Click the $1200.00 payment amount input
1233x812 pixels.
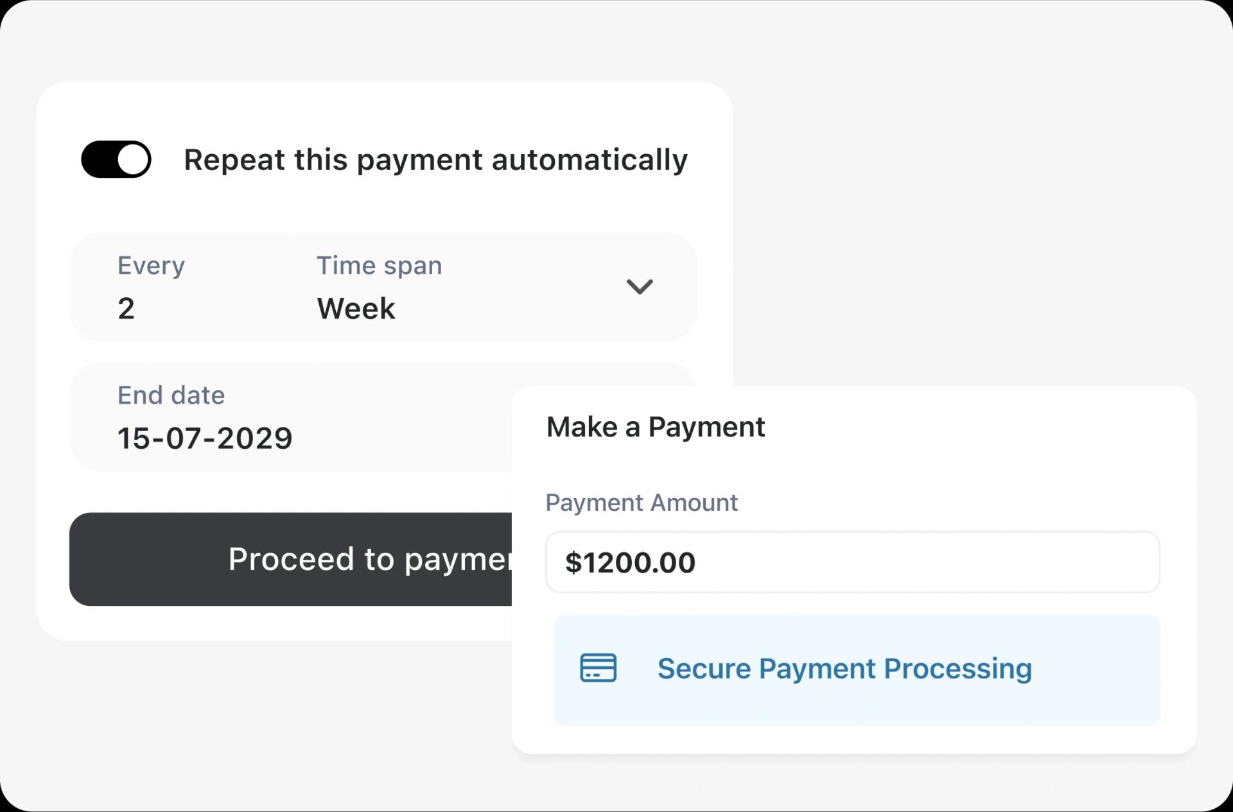tap(852, 562)
